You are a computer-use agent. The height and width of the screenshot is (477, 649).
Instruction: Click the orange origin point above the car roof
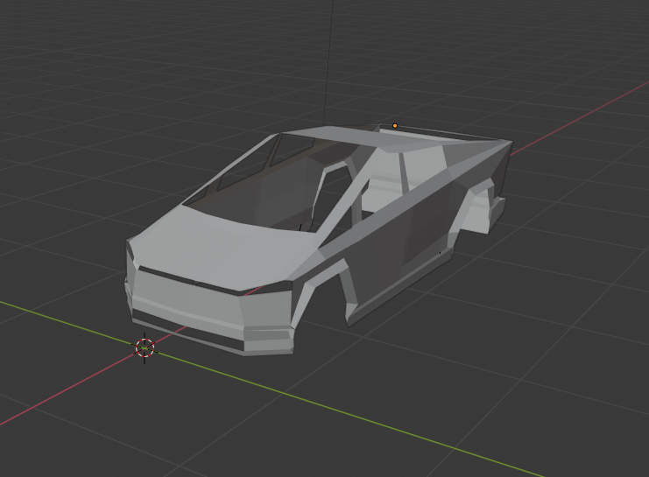pos(395,126)
